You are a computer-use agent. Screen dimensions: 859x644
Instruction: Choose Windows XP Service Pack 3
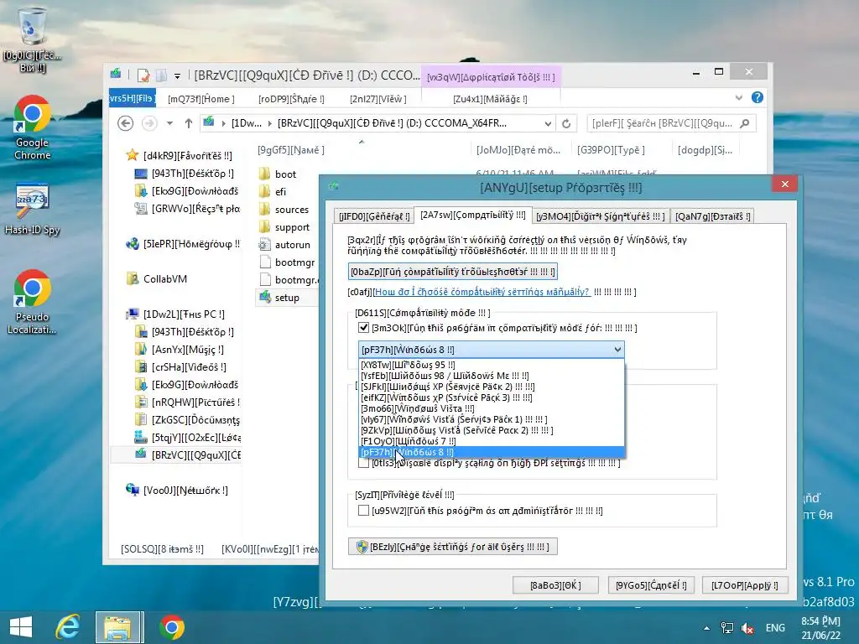pyautogui.click(x=492, y=397)
